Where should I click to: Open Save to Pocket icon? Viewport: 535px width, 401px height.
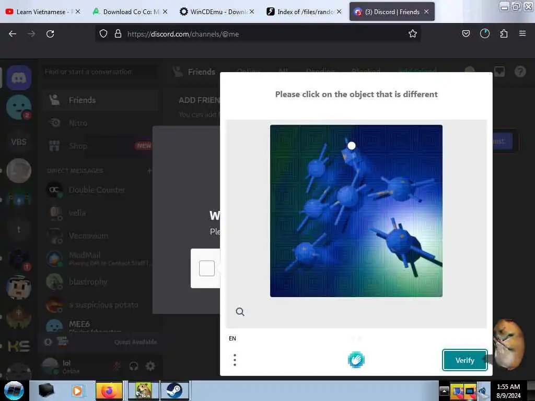coord(466,33)
